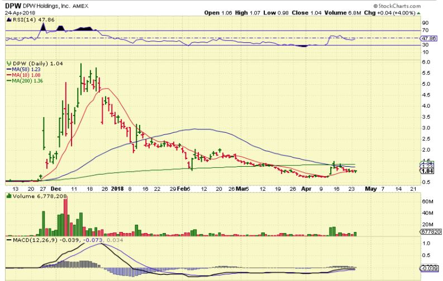Click the 24-Apr-2018 date label

(x=20, y=13)
